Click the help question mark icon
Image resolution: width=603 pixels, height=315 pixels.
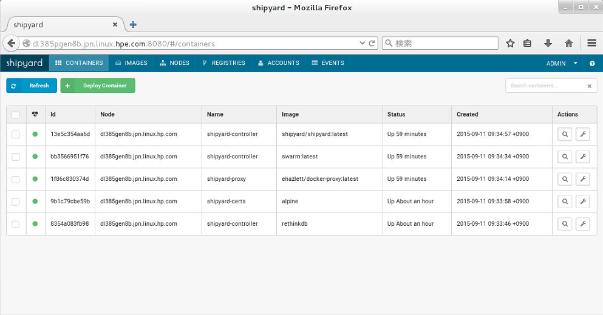point(592,63)
